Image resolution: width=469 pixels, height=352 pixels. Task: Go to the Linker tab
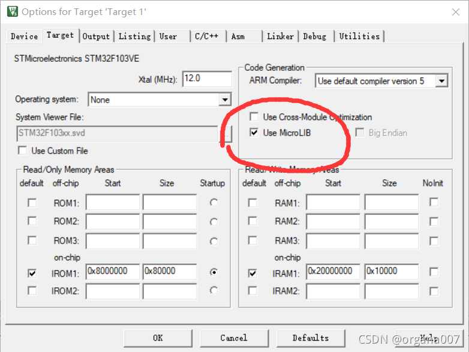[x=280, y=37]
